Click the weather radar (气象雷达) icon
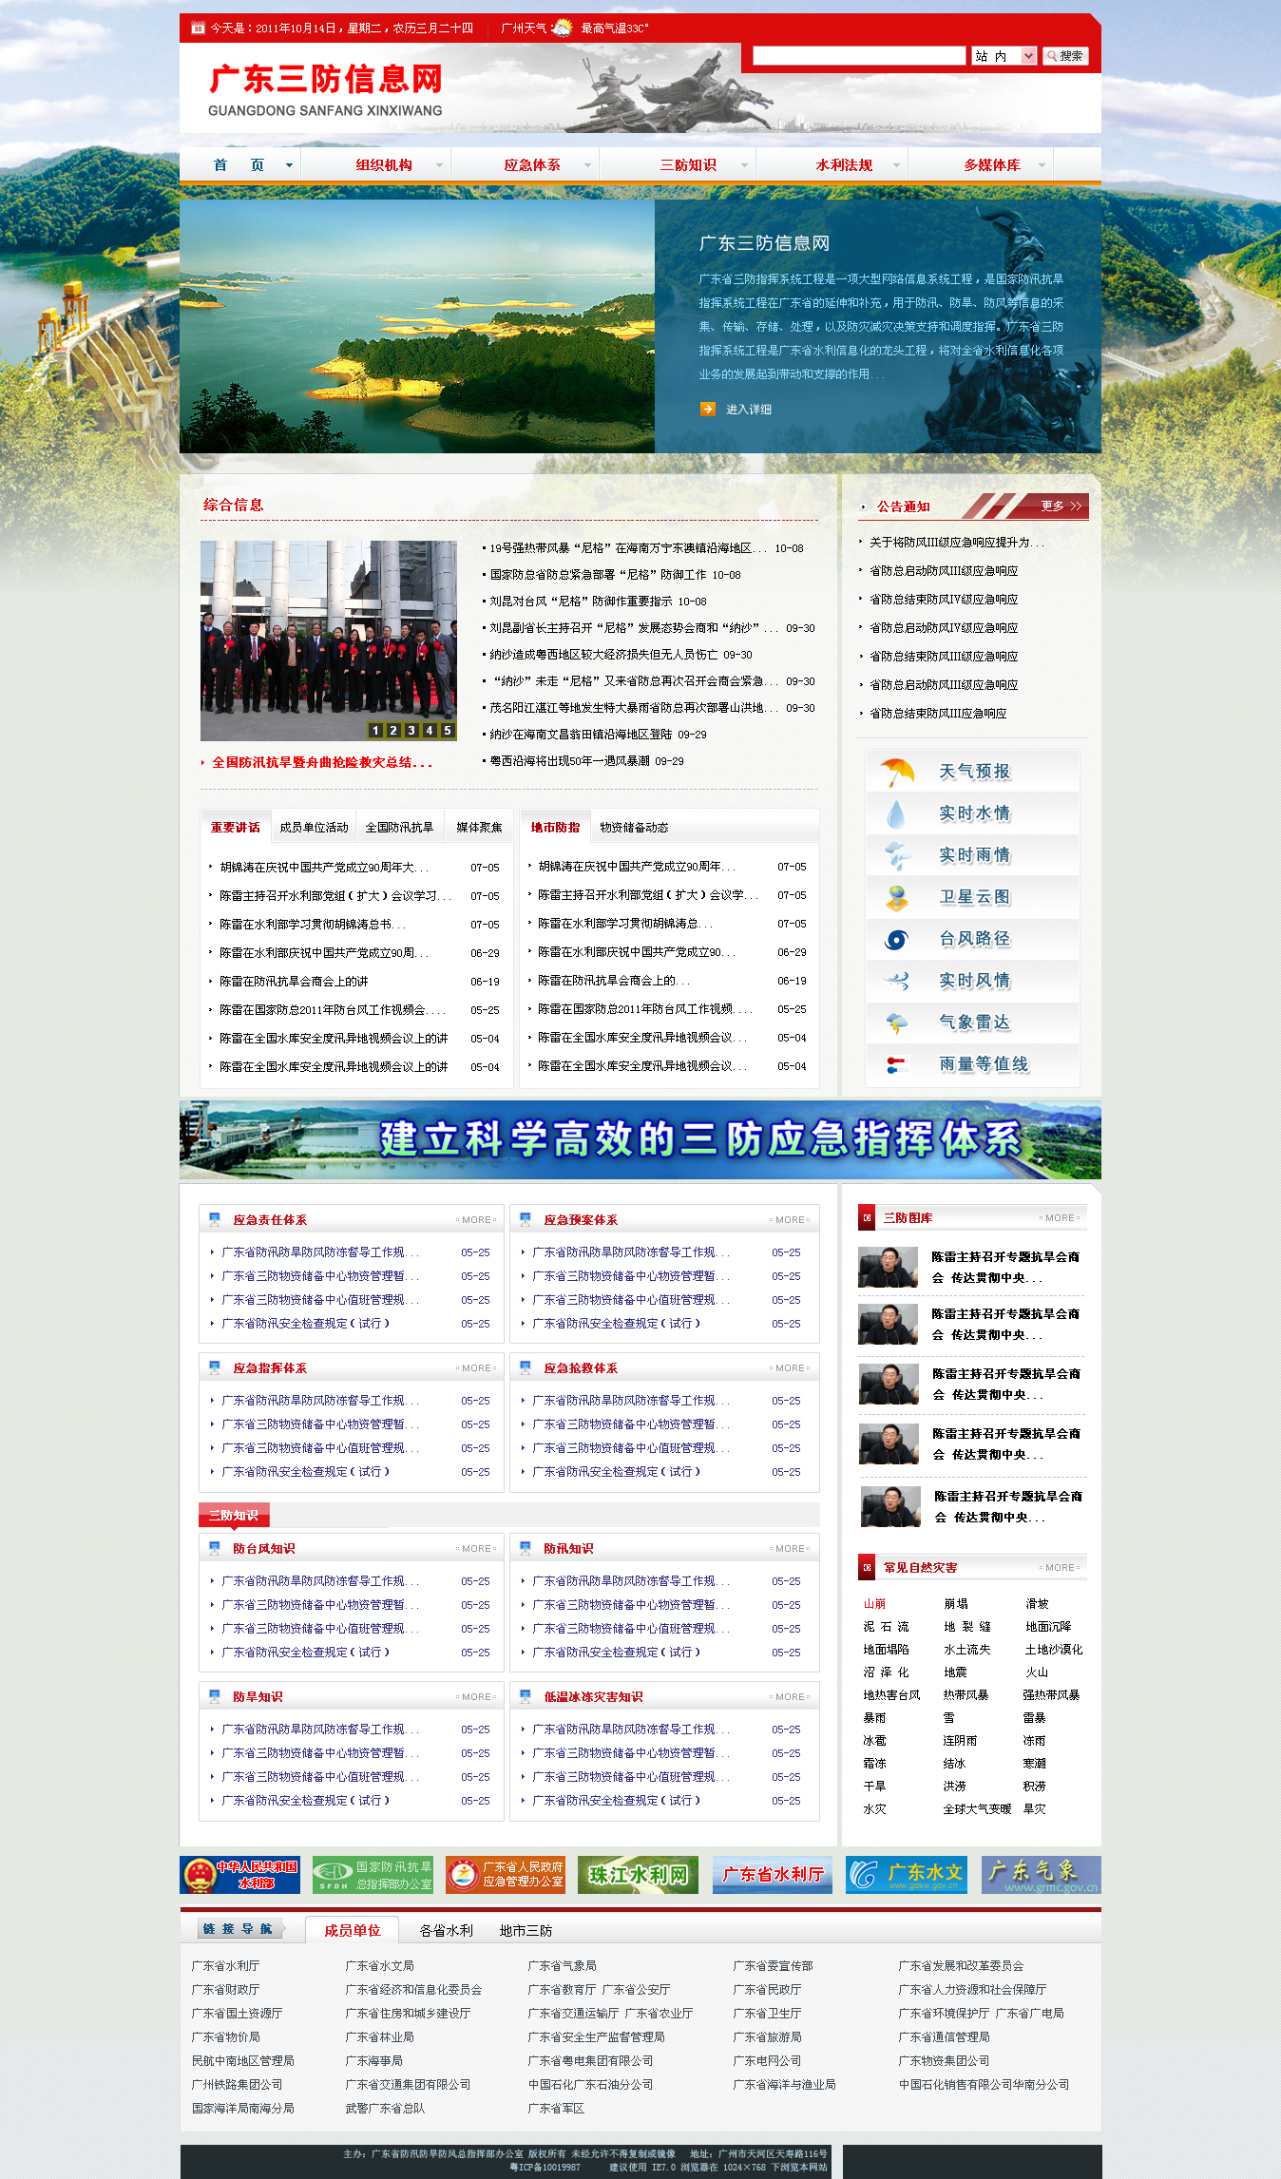 click(896, 1023)
